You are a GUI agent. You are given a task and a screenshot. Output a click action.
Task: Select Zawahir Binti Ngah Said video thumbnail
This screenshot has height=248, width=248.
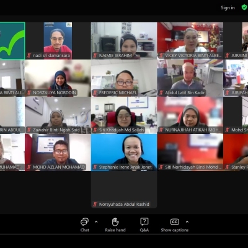point(58,115)
